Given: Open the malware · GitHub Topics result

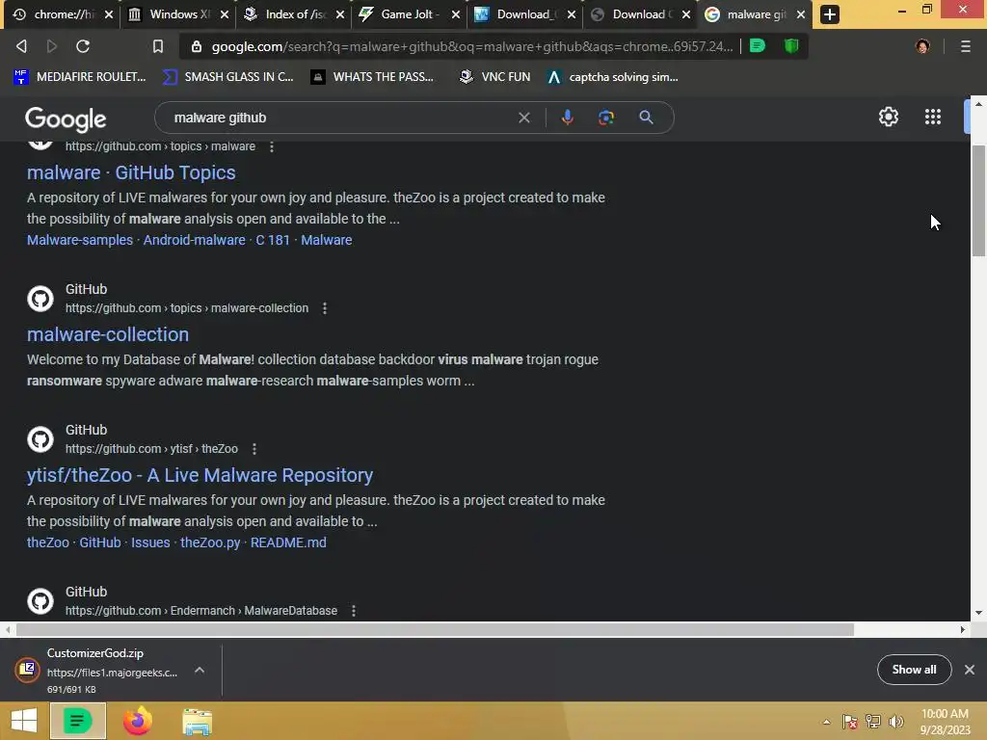Looking at the screenshot, I should 131,172.
